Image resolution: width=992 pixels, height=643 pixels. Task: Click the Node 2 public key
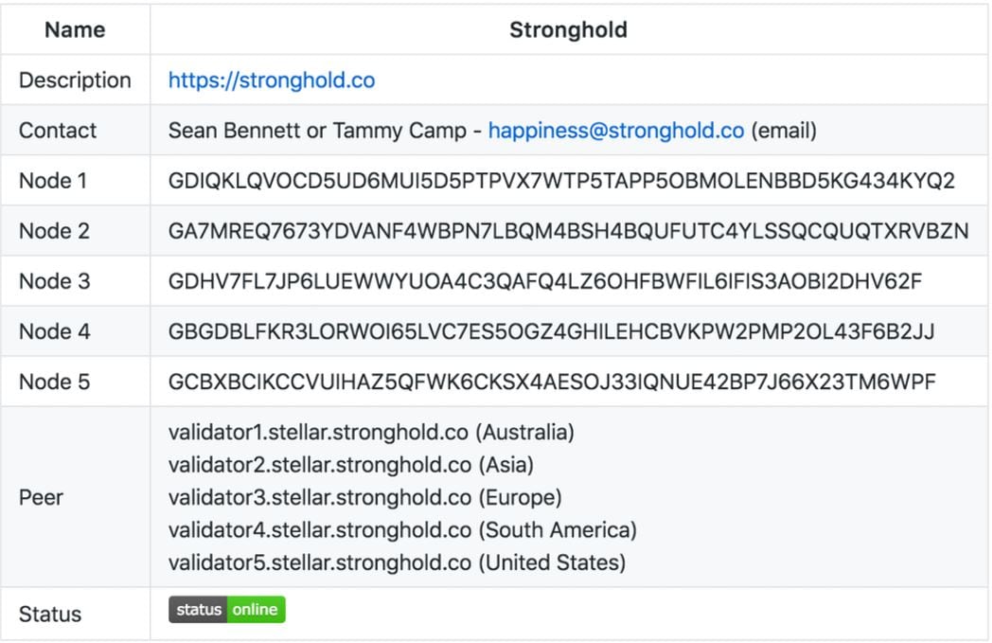click(568, 231)
